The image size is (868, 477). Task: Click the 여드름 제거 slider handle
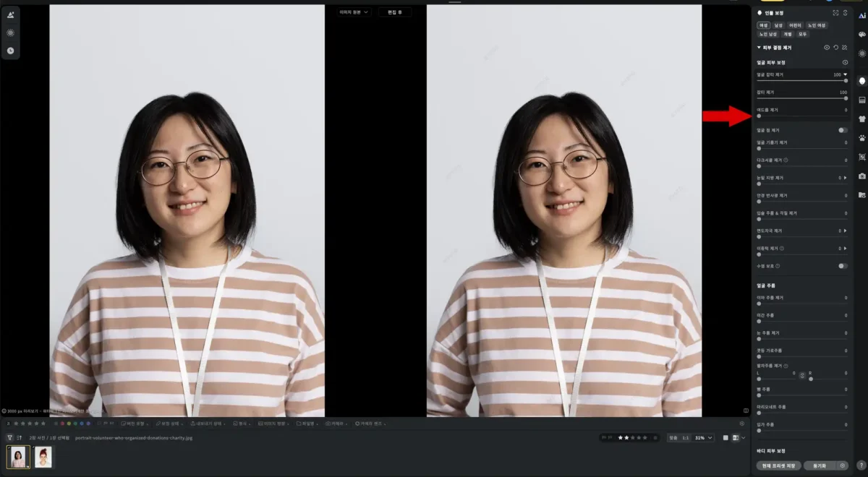click(x=759, y=116)
